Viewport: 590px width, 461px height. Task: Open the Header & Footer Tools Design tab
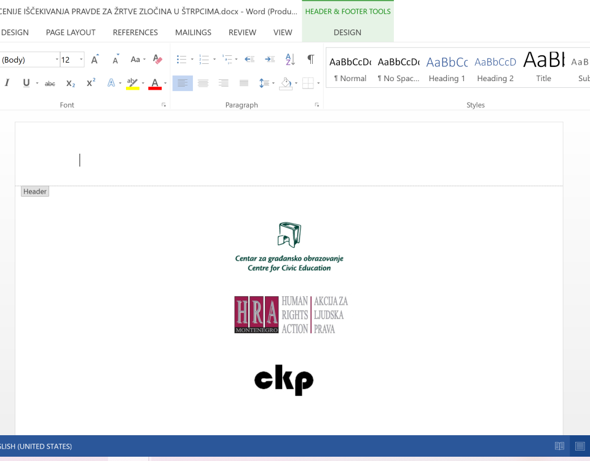tap(347, 33)
